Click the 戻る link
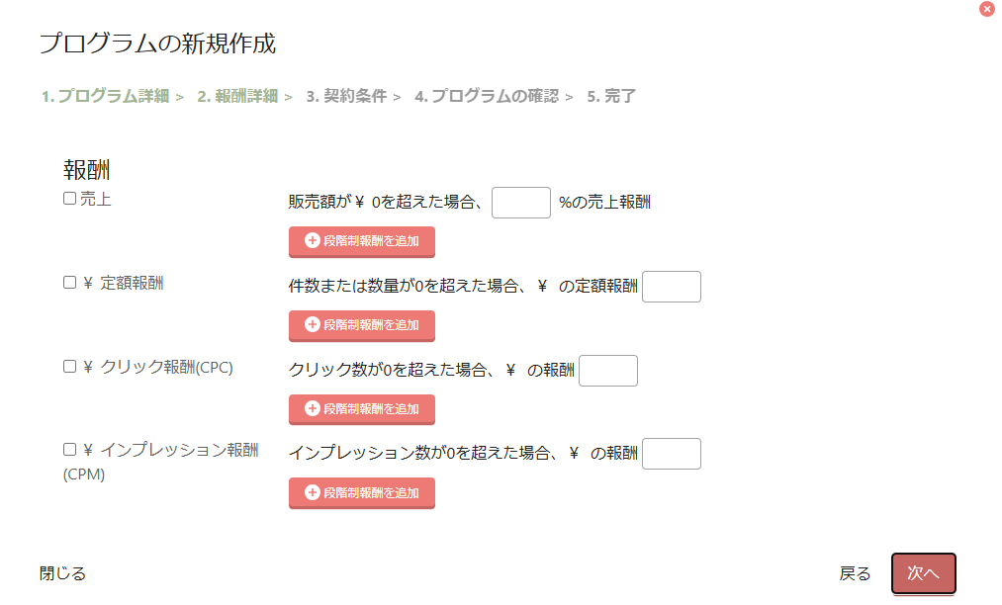 pyautogui.click(x=855, y=573)
